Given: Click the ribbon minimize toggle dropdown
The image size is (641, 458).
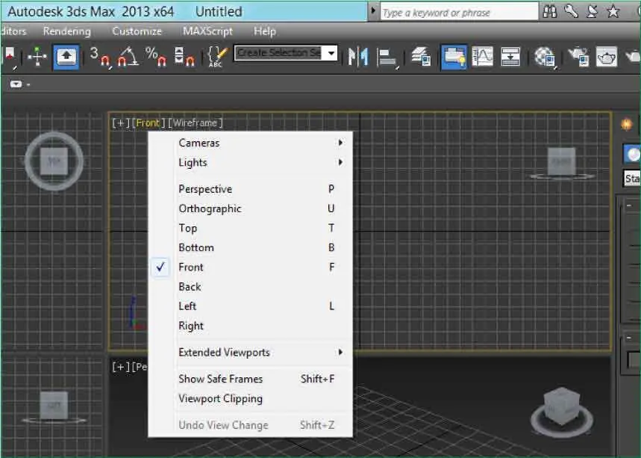Looking at the screenshot, I should tap(19, 84).
